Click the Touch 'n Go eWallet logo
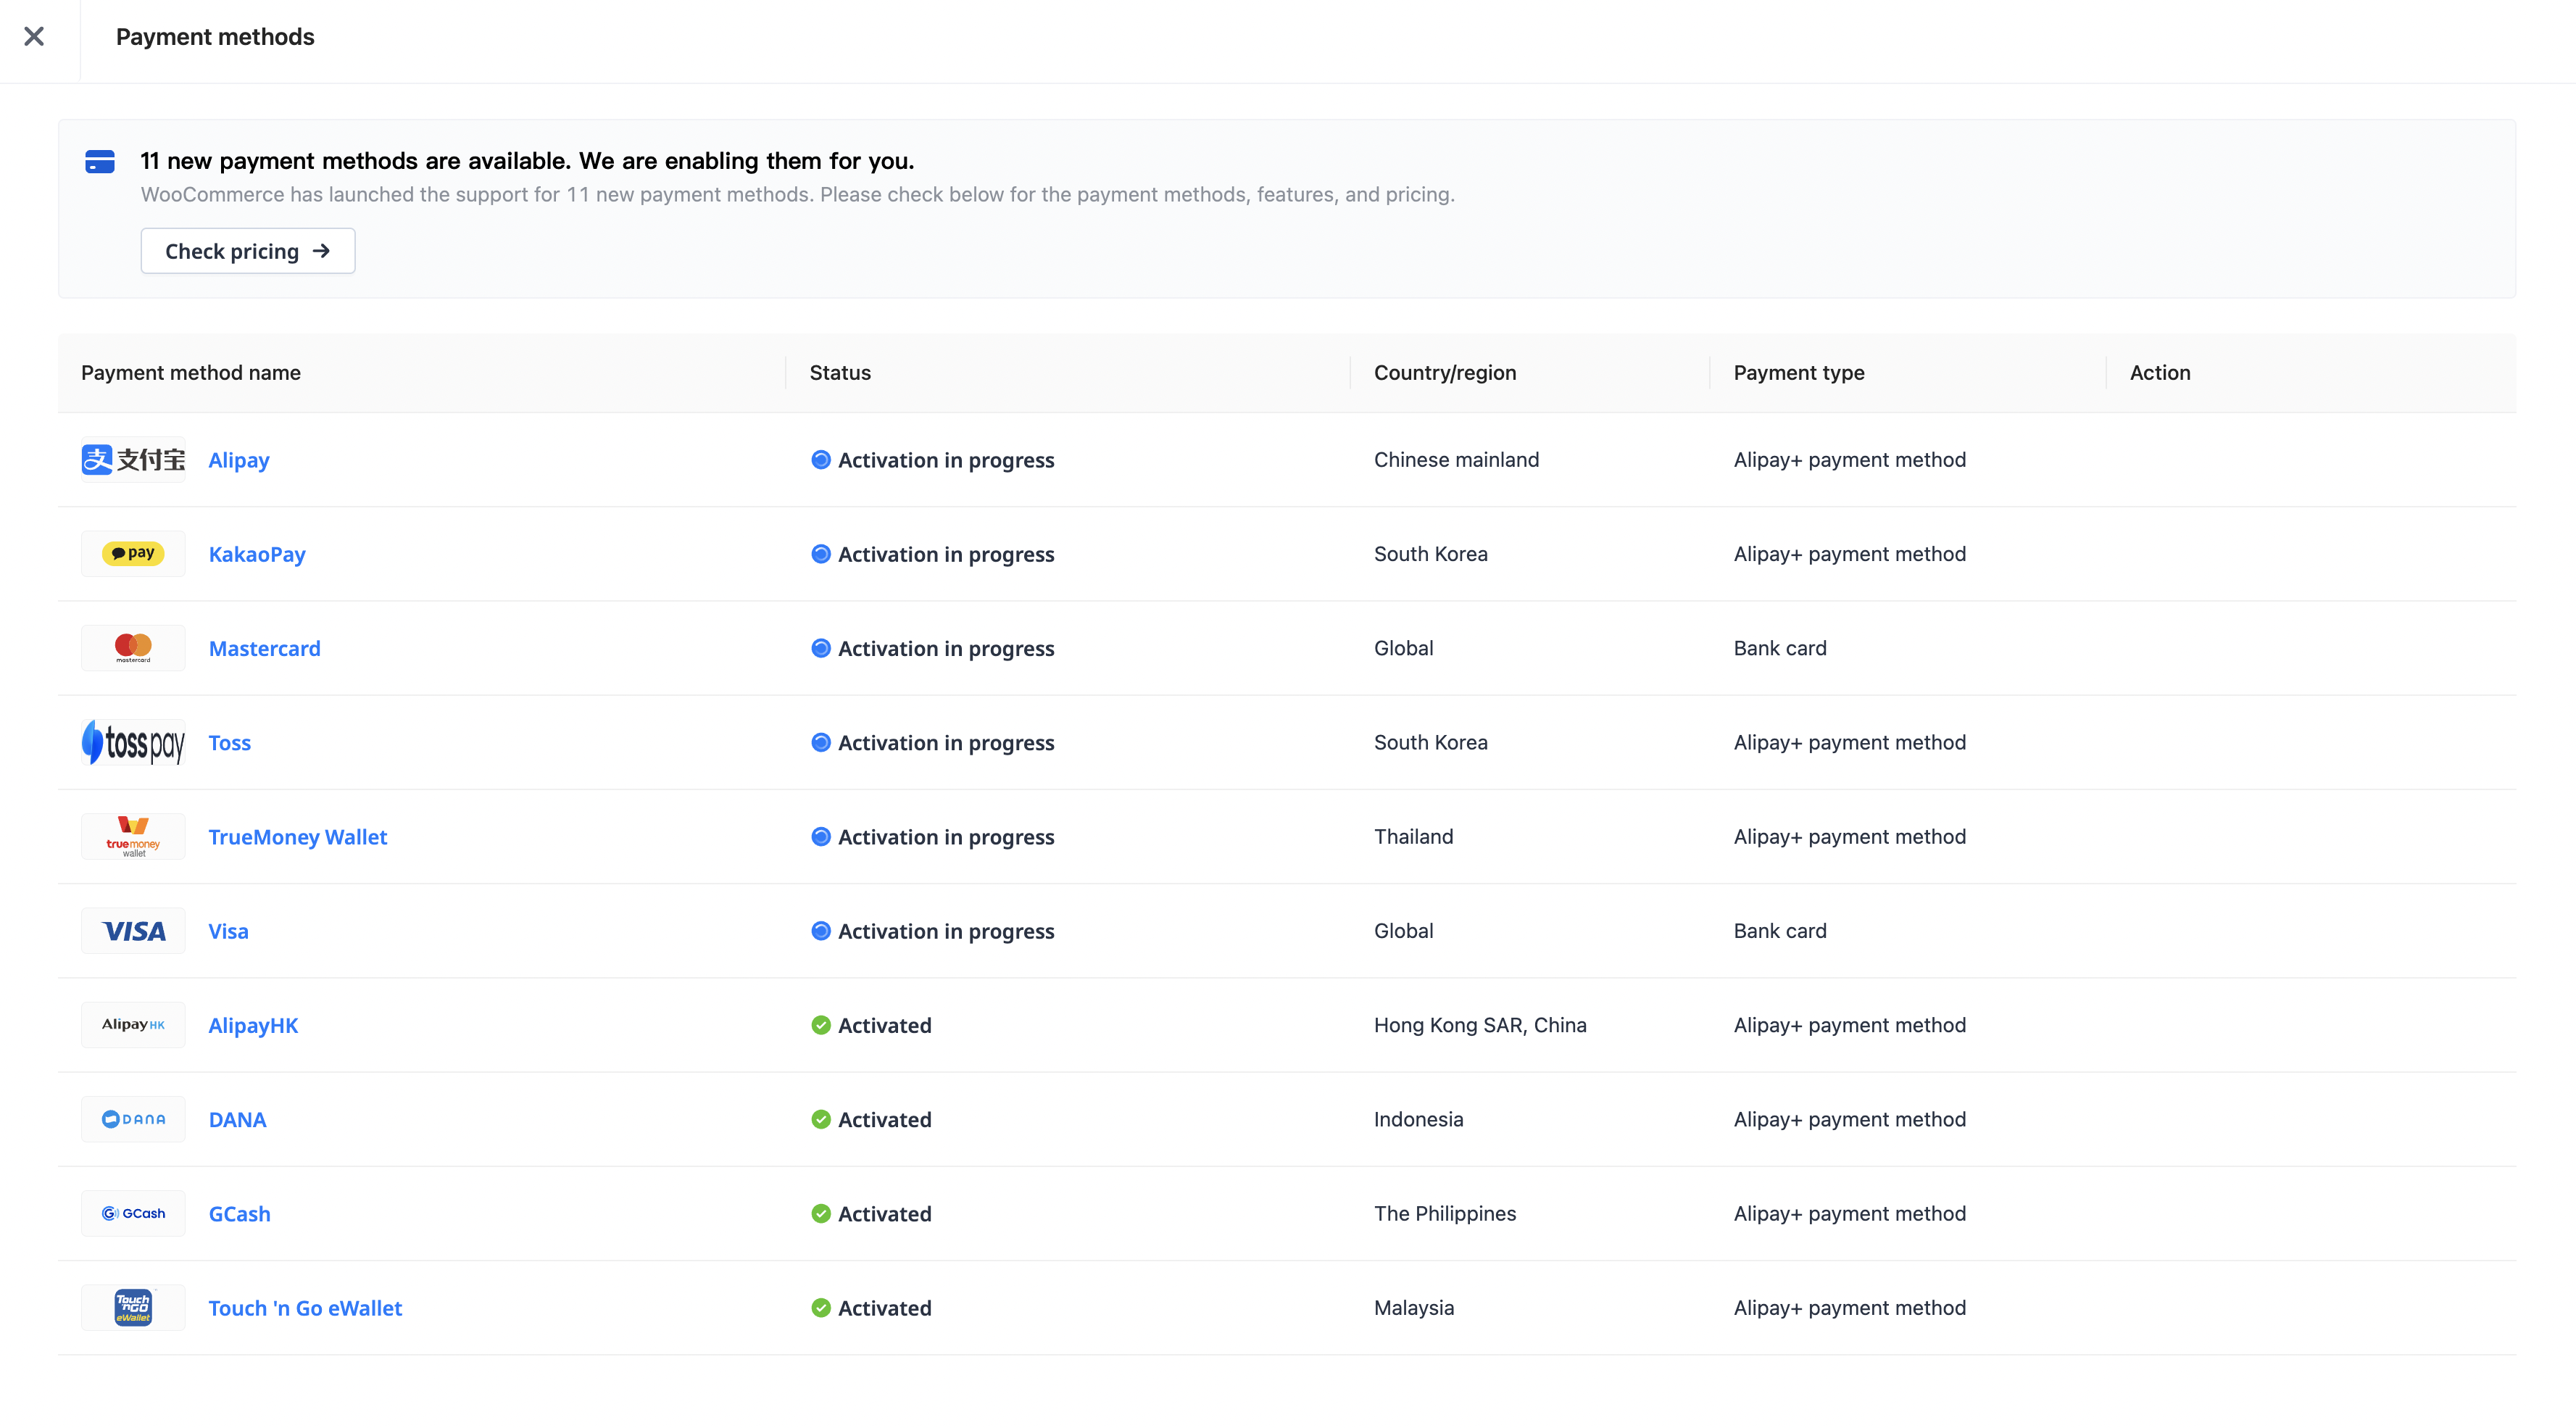Image resolution: width=2576 pixels, height=1428 pixels. pos(133,1307)
